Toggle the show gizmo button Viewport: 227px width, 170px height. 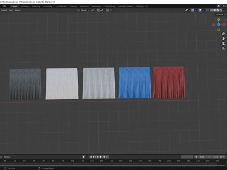coord(192,10)
